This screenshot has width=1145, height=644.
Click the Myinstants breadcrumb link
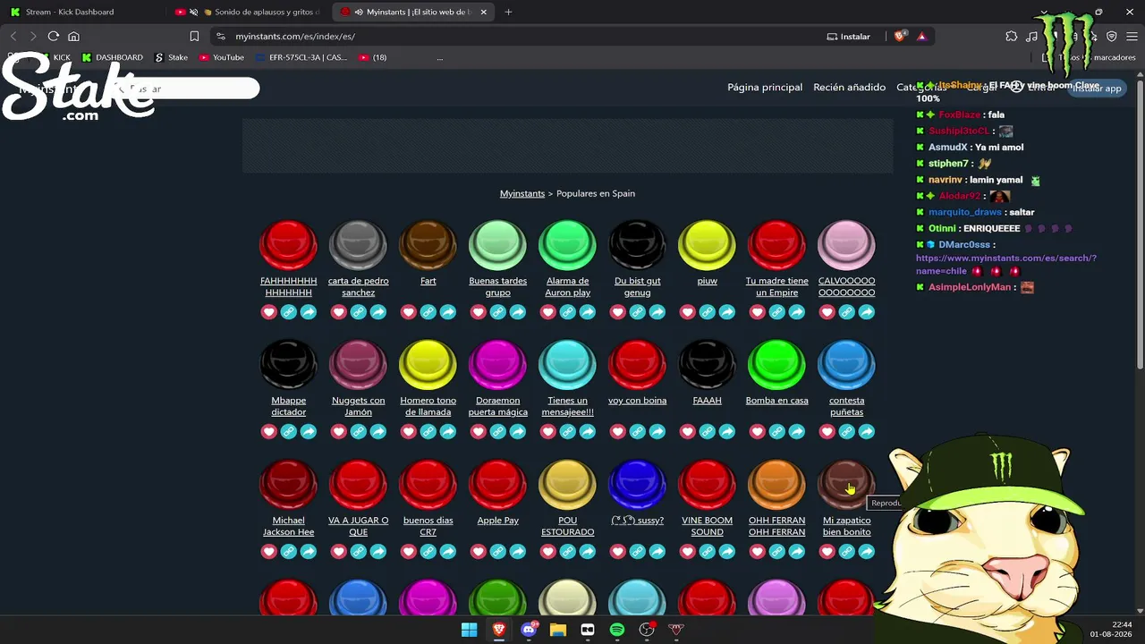(x=522, y=193)
